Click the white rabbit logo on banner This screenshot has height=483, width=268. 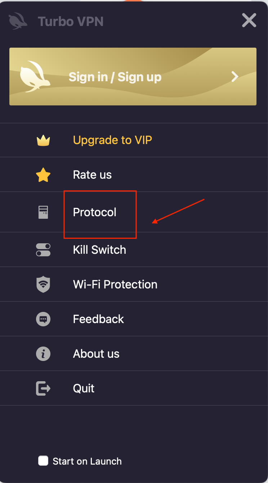[35, 77]
